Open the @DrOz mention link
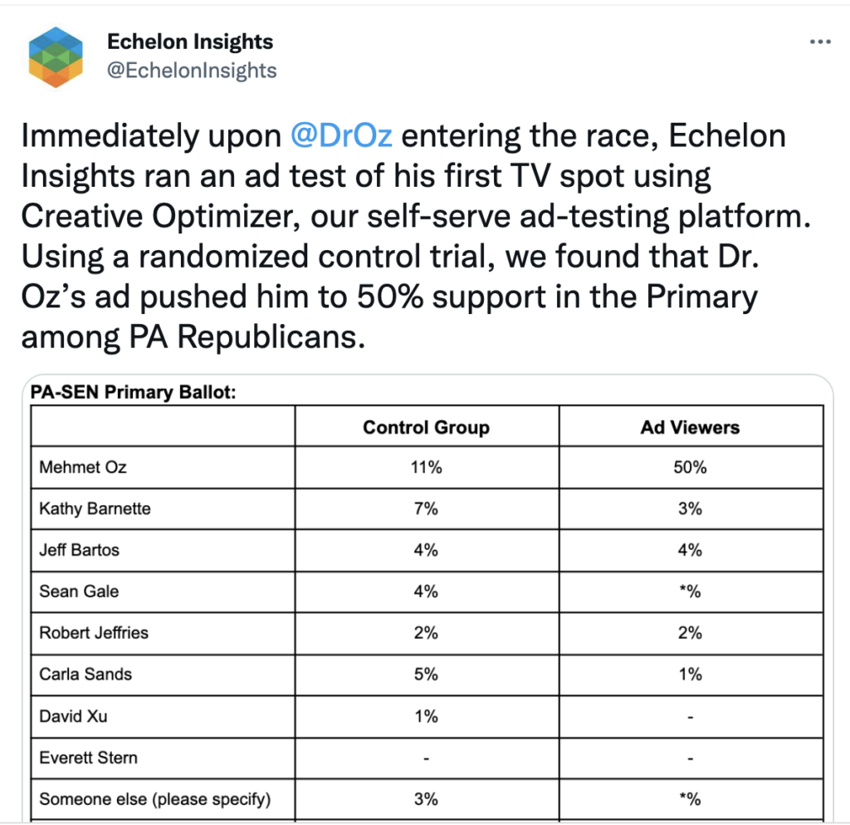Screen dimensions: 850x825 342,135
